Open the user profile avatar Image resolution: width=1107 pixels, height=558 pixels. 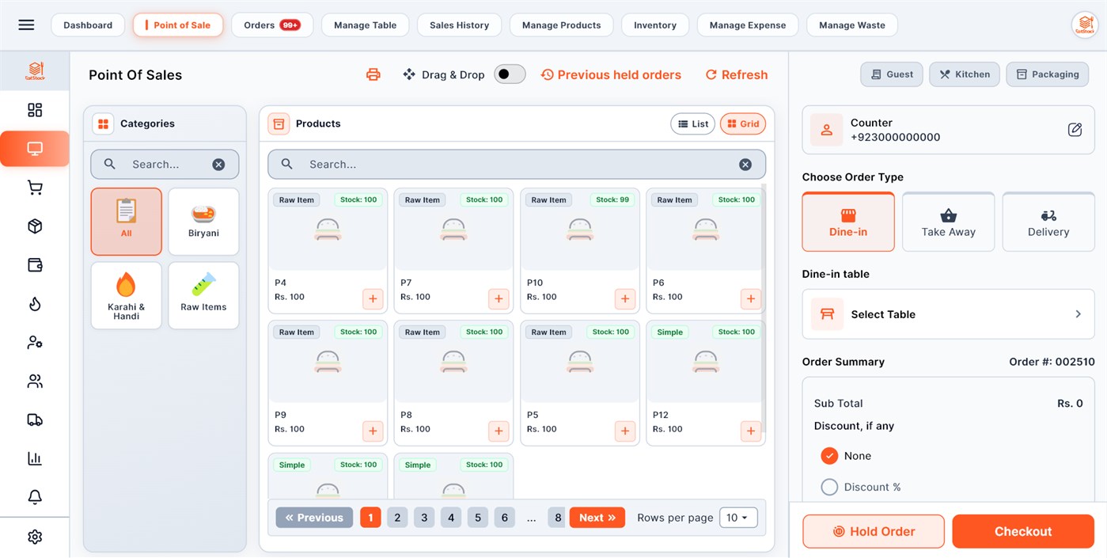(1083, 25)
